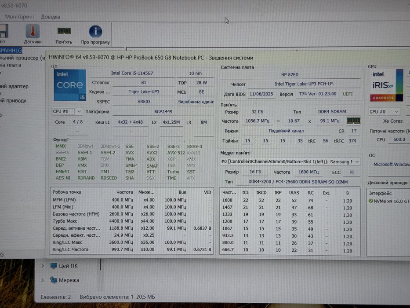Open Про програму info icon

pos(95,32)
